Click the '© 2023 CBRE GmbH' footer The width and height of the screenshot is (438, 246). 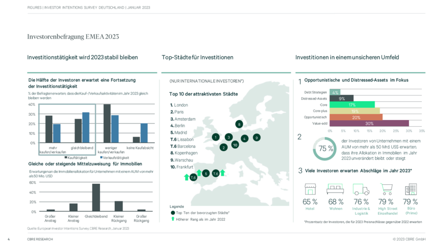coord(409,239)
